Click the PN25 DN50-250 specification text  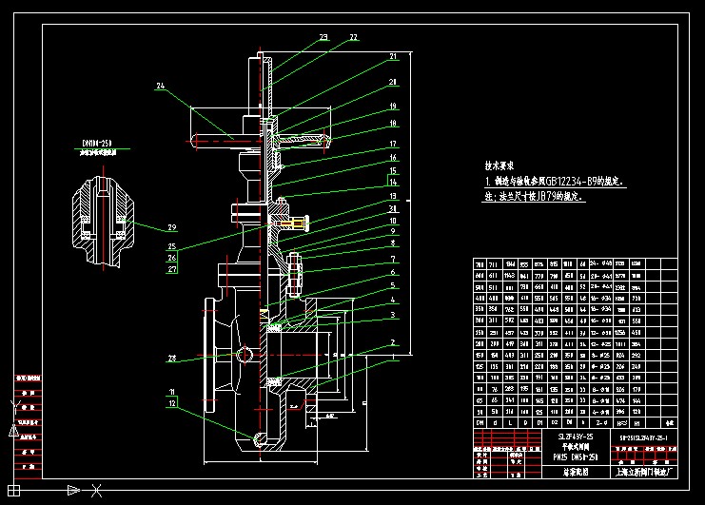tap(562, 457)
